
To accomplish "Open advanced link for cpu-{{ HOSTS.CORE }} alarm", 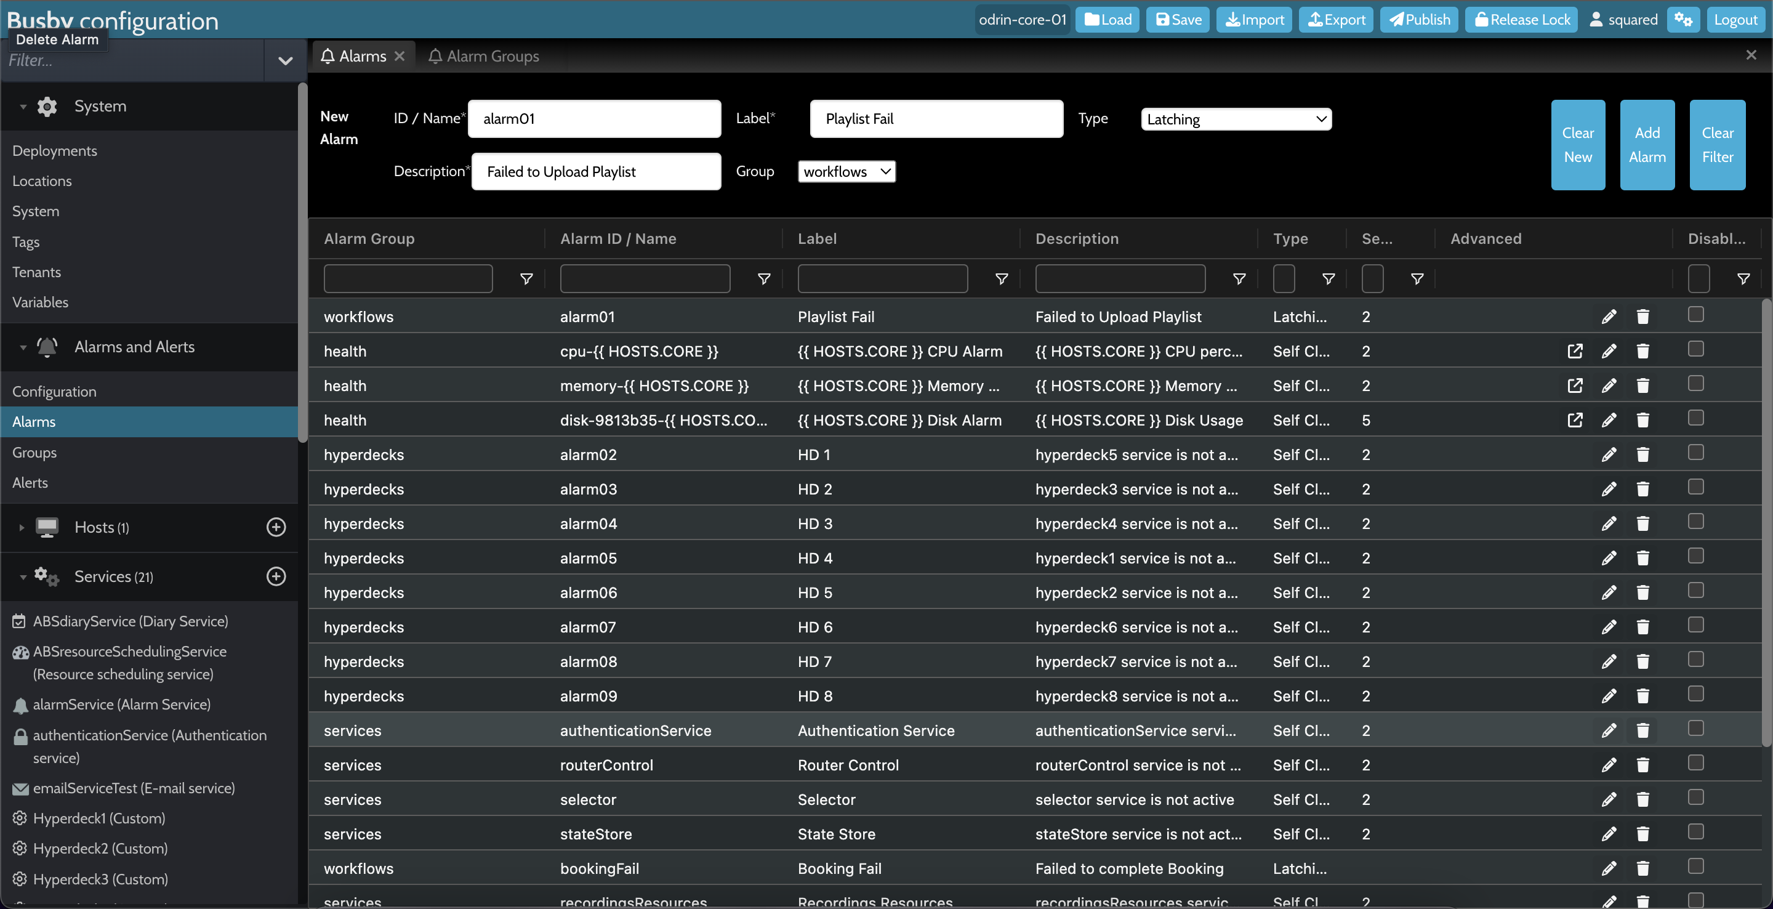I will click(x=1575, y=351).
